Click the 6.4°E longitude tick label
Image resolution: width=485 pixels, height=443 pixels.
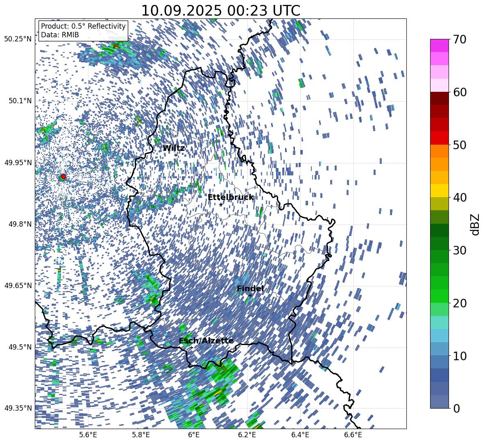pos(300,435)
